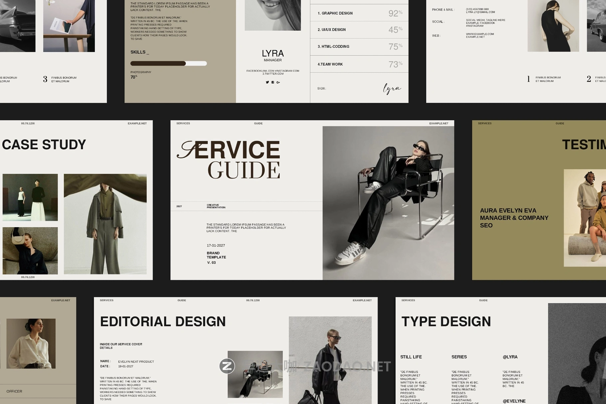Click the TYPE DESIGN heading
606x404 pixels.
click(x=446, y=321)
